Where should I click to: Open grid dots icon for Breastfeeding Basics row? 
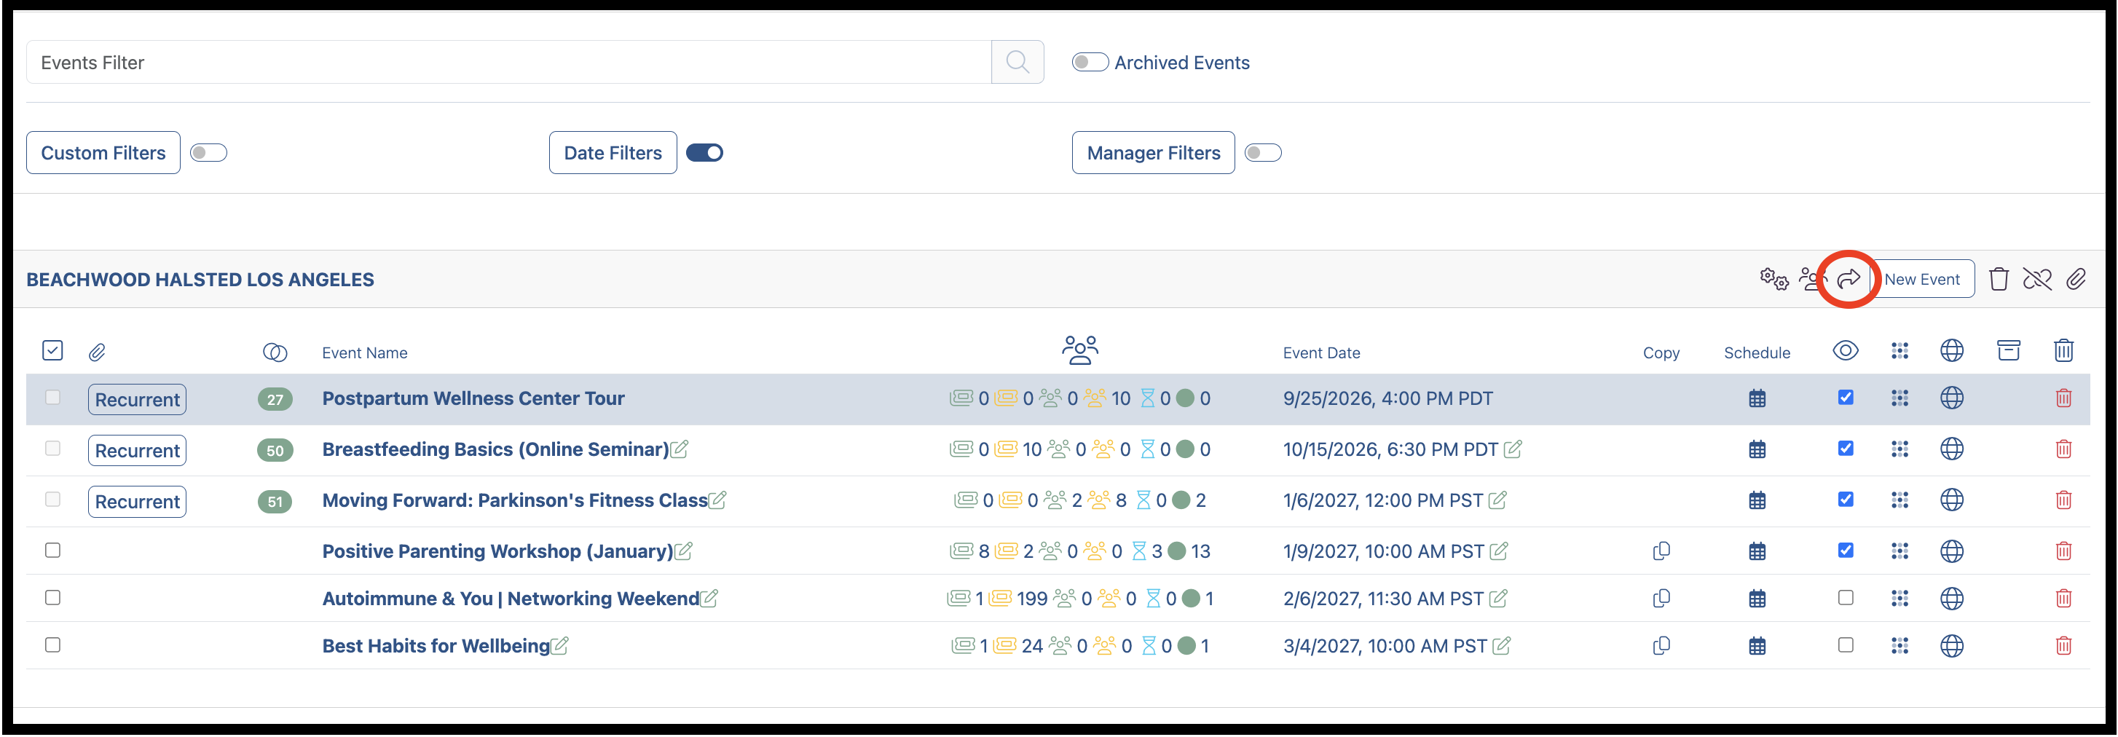1899,449
